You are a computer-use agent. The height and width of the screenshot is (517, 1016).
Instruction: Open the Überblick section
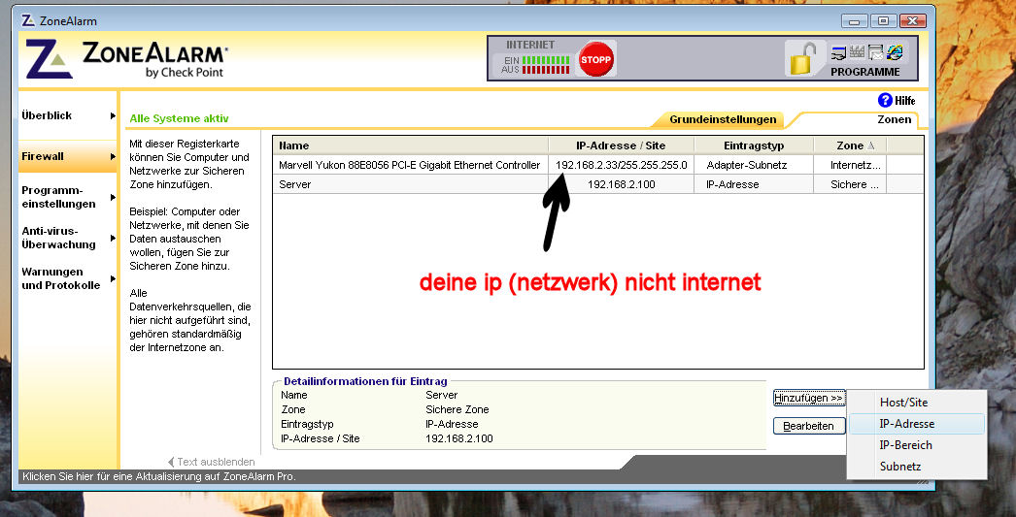pos(47,115)
